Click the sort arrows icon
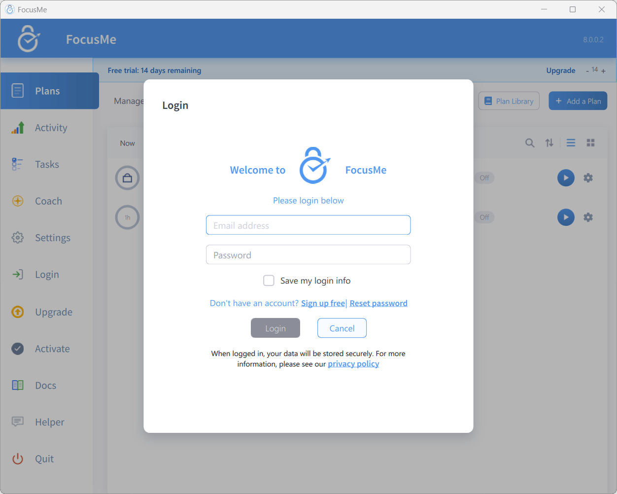The image size is (617, 494). [x=549, y=143]
